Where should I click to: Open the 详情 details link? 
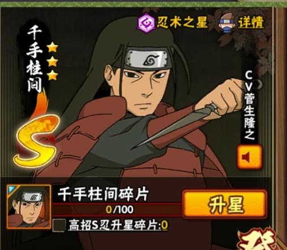tap(251, 23)
